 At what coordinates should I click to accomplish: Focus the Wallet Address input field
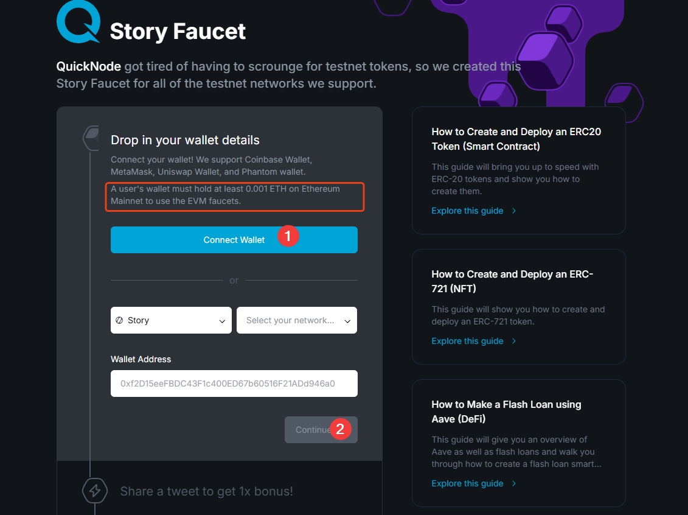pyautogui.click(x=234, y=384)
